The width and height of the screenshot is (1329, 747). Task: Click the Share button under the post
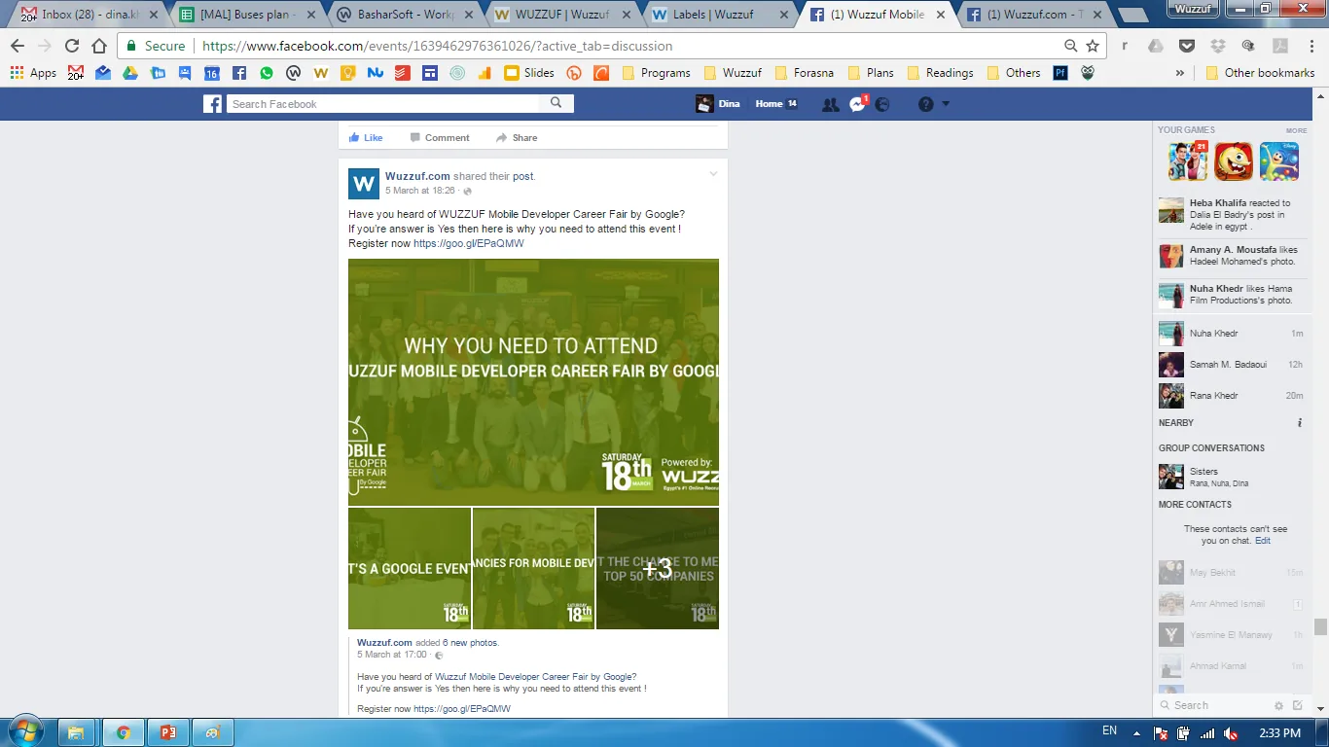tap(517, 138)
